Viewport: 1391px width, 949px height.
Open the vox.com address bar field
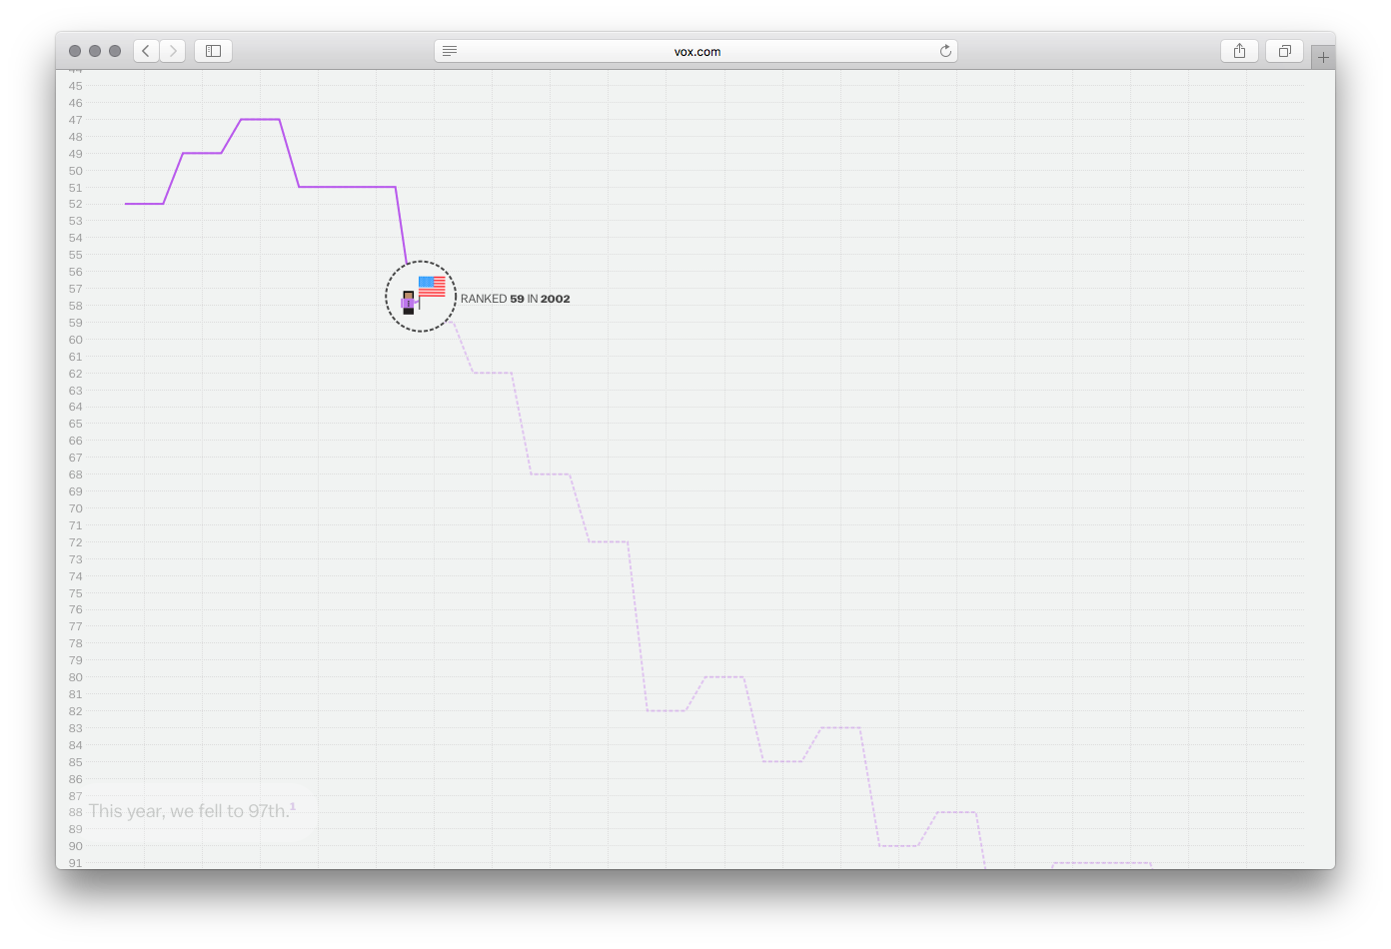695,51
